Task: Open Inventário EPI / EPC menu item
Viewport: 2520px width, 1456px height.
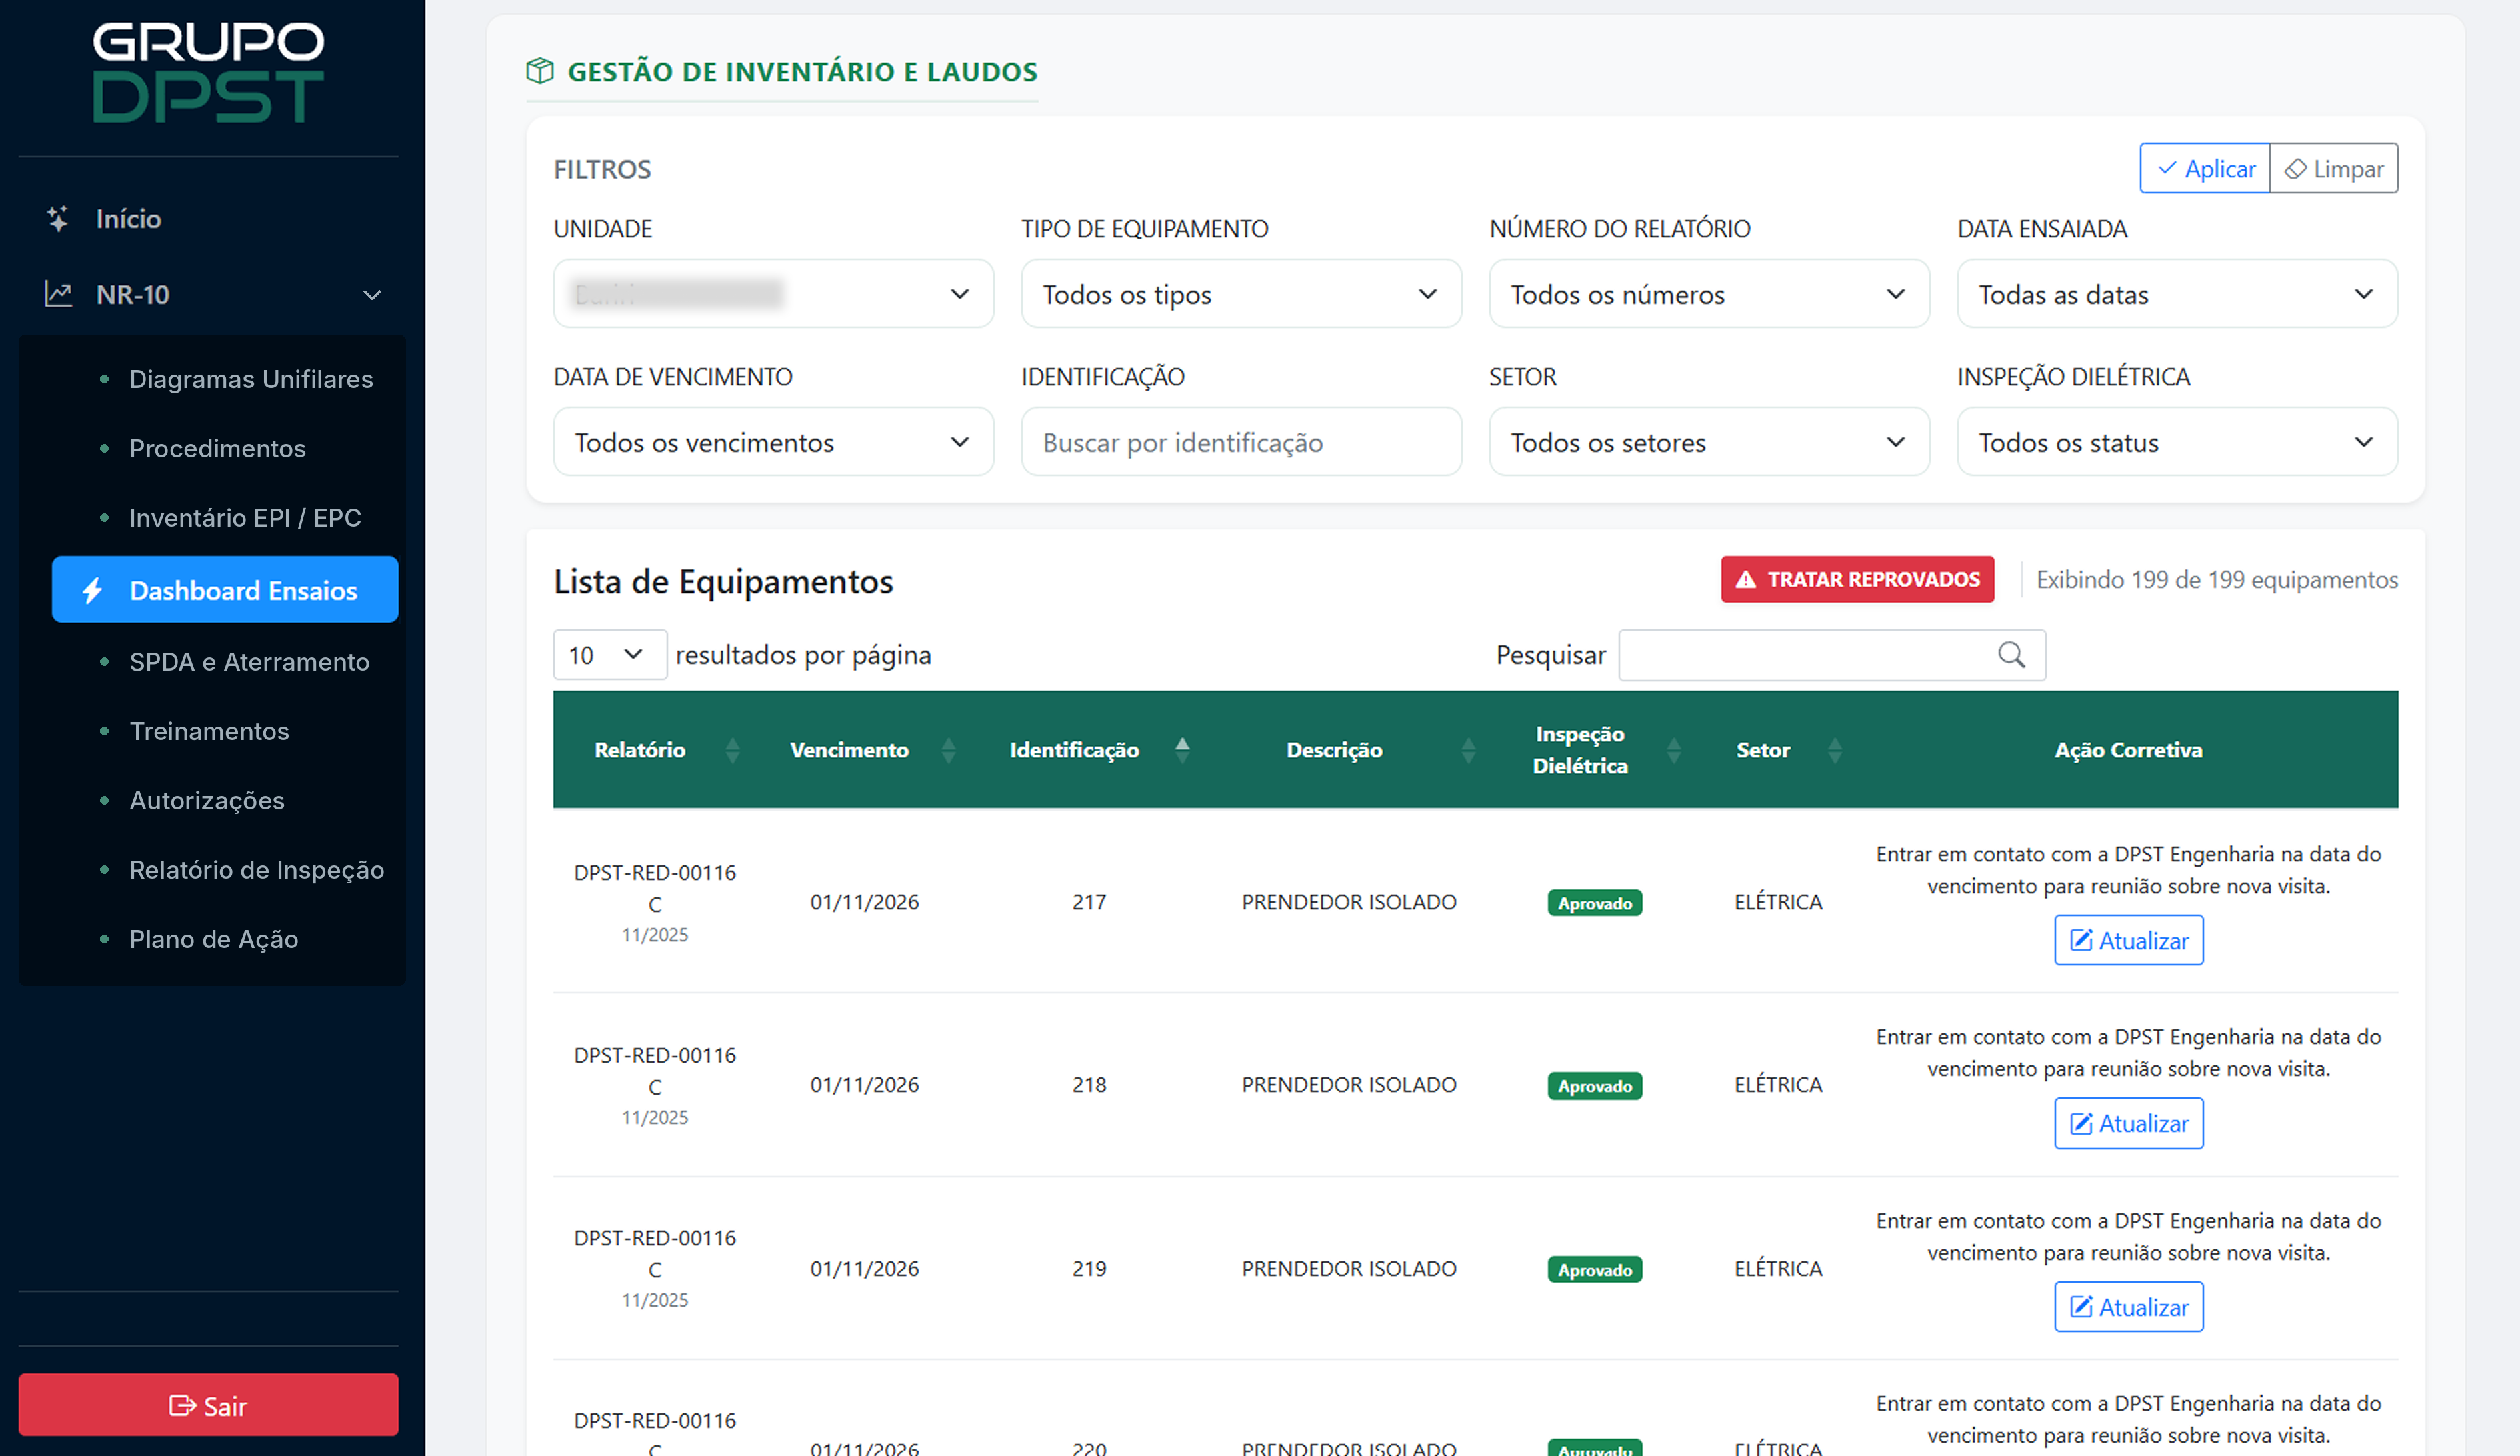Action: tap(245, 517)
